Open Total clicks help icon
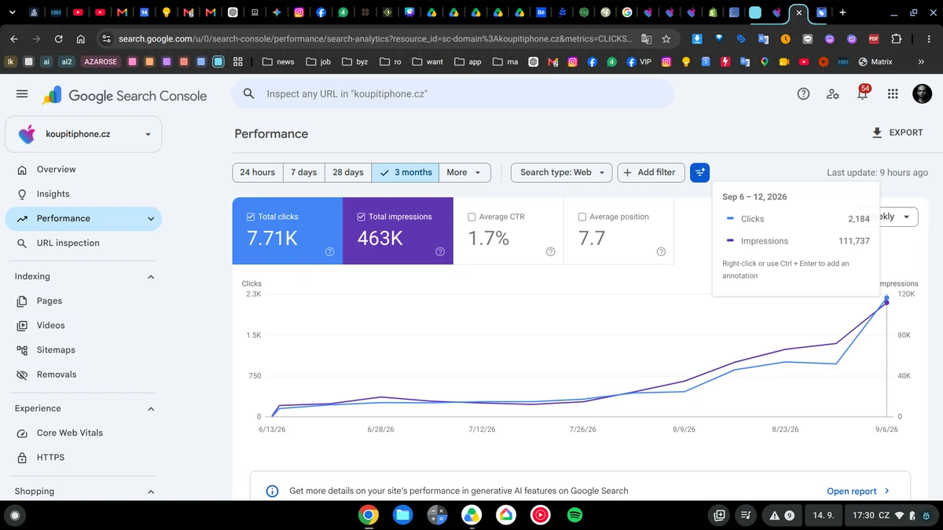Viewport: 943px width, 530px height. (x=329, y=252)
